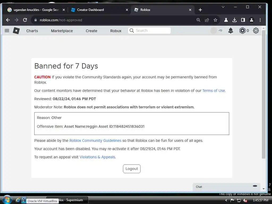Click the network tray icon
Image resolution: width=272 pixels, height=204 pixels.
tap(239, 200)
